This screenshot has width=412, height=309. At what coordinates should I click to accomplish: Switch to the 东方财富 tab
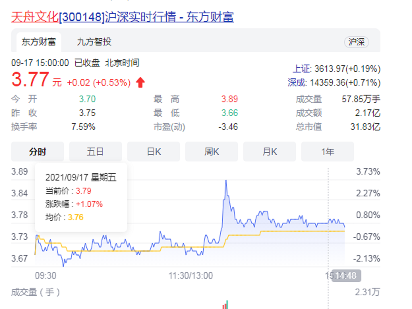(x=39, y=42)
